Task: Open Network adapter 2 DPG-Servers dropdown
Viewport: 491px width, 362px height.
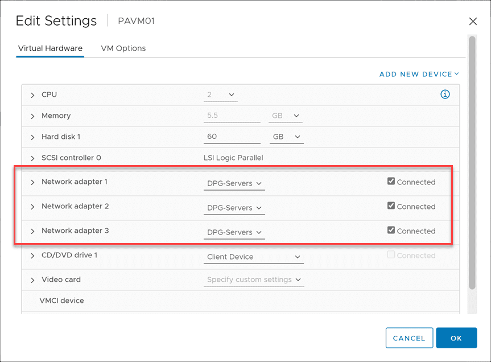Action: [234, 208]
